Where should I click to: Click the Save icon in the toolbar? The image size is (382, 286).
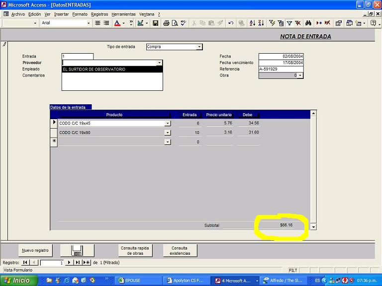(156, 23)
